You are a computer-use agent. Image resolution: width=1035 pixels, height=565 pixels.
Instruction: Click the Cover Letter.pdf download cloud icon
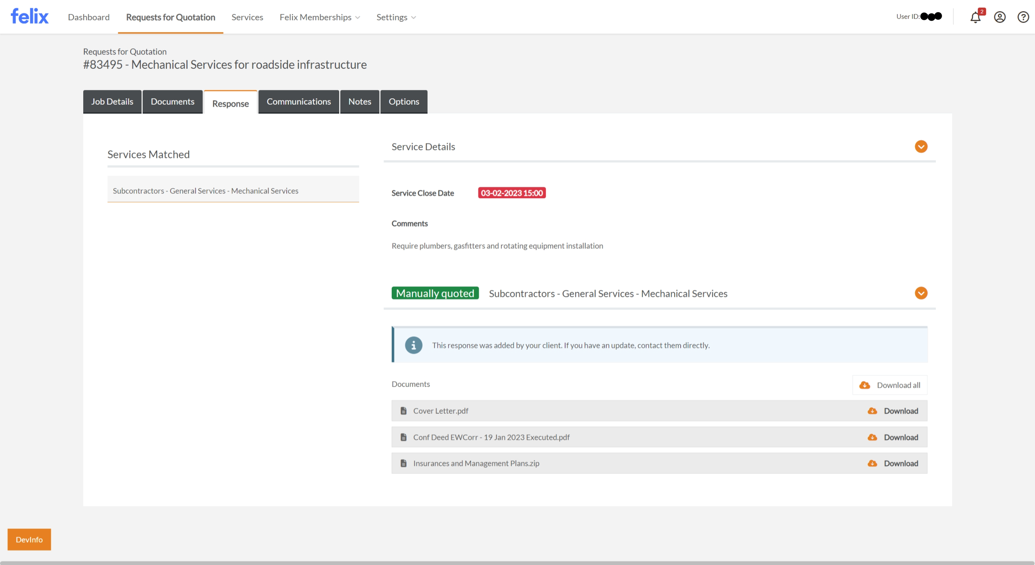pos(872,411)
